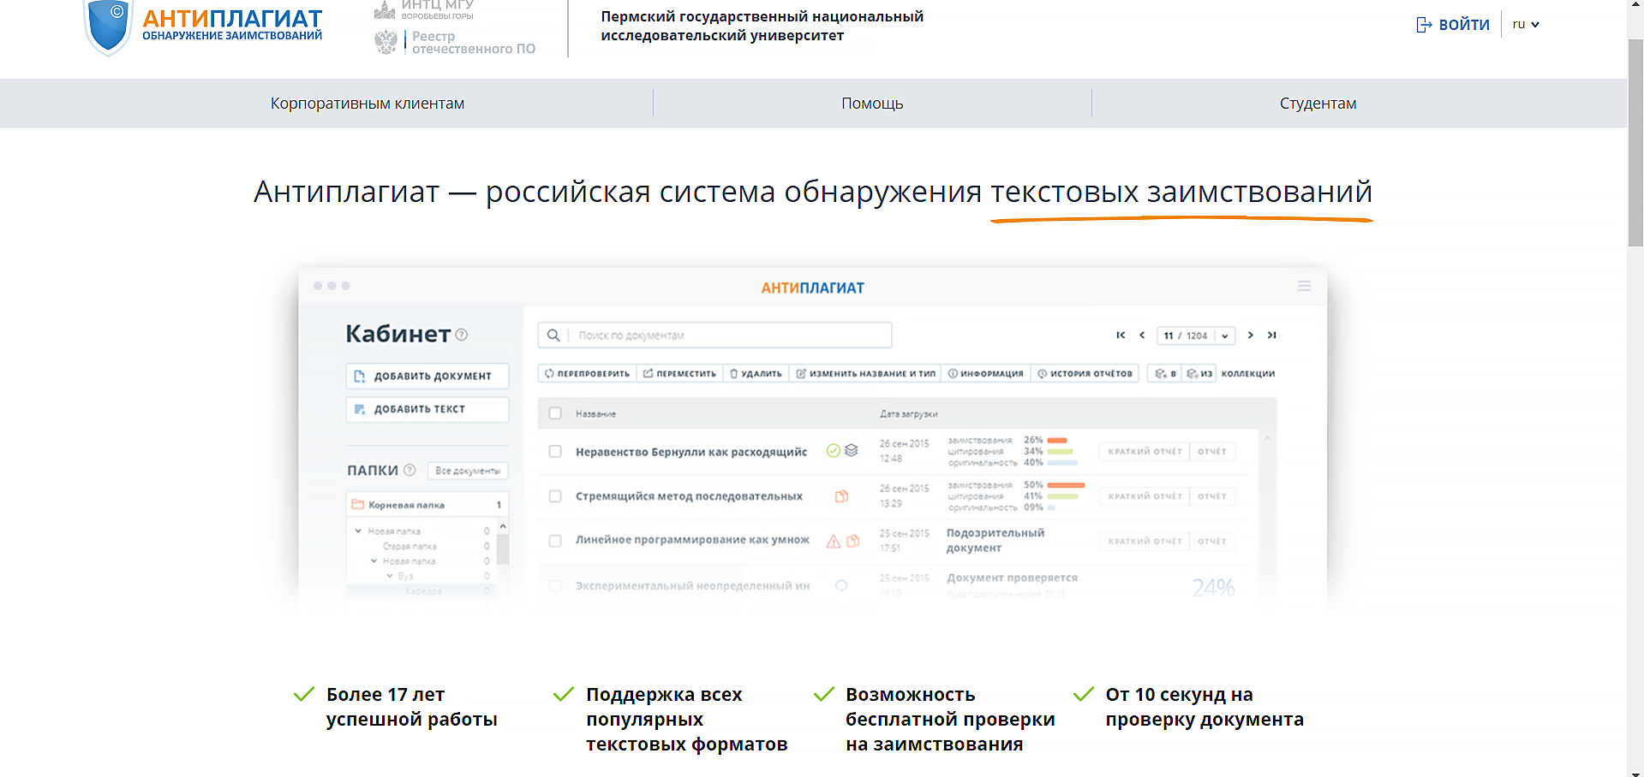This screenshot has width=1644, height=777.
Task: Open the ru language dropdown
Action: pyautogui.click(x=1526, y=25)
